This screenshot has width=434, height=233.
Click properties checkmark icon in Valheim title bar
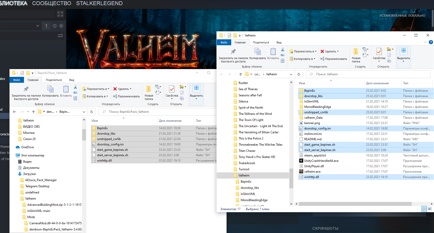[x=229, y=35]
